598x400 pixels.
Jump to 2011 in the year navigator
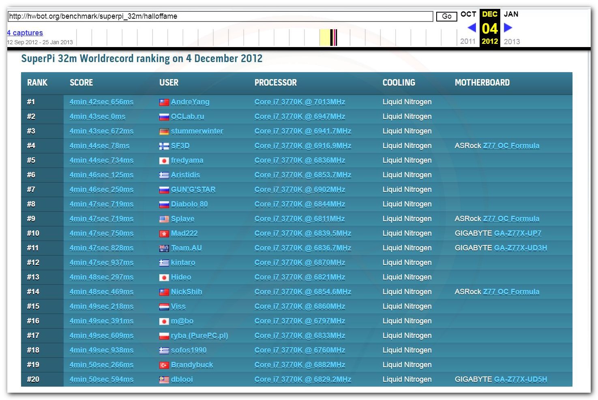pos(467,41)
